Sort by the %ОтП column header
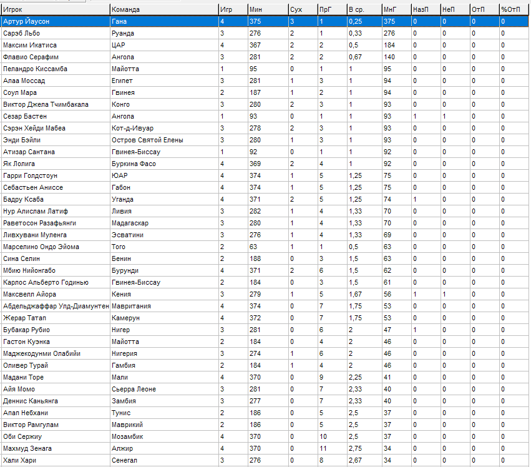Viewport: 531px width, 467px height. 514,9
